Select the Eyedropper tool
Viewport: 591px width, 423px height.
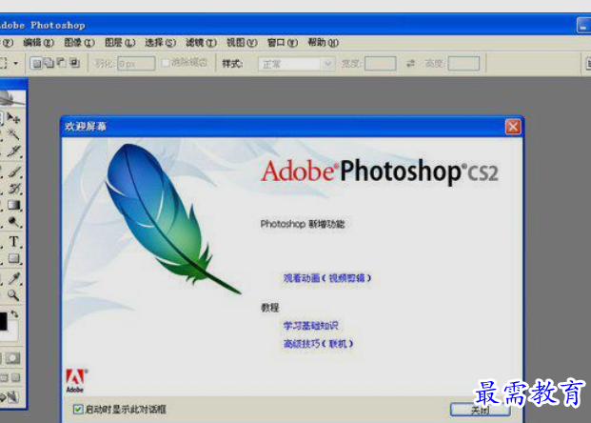(13, 278)
